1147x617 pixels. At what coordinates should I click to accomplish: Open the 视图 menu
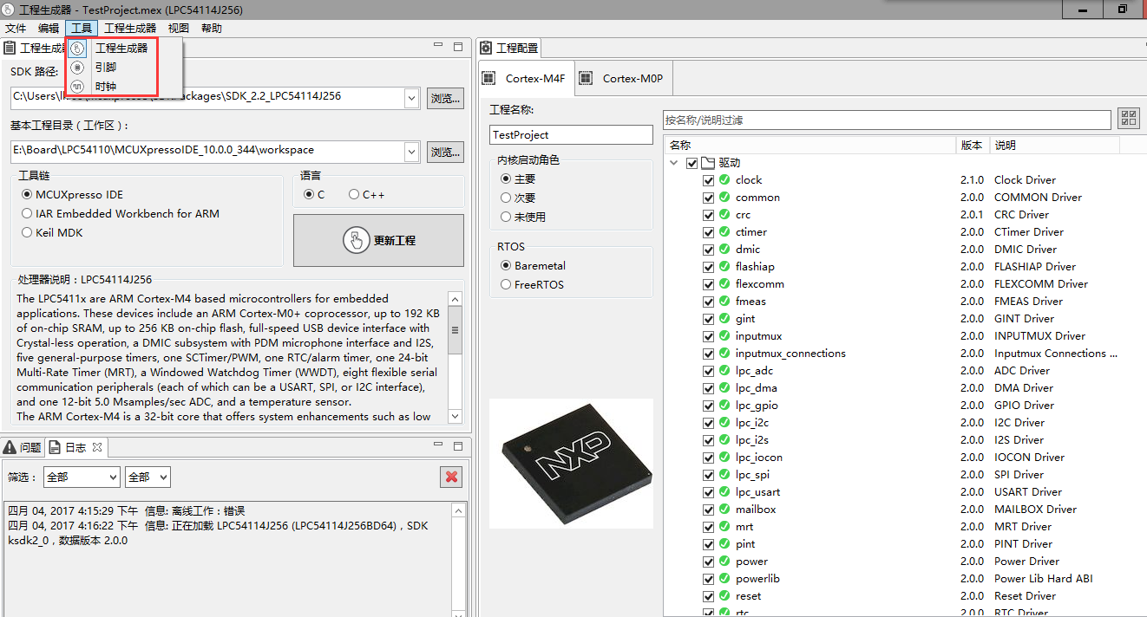(179, 29)
